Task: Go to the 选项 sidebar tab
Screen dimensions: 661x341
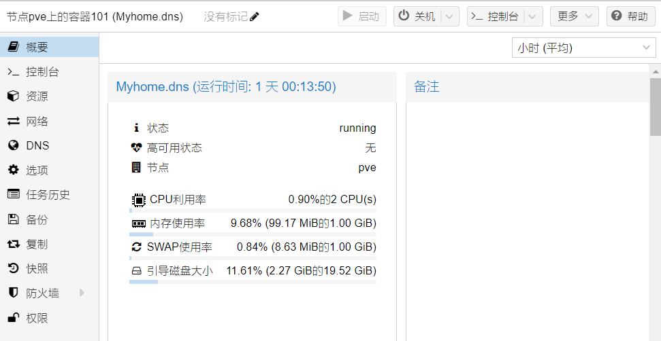Action: [49, 170]
